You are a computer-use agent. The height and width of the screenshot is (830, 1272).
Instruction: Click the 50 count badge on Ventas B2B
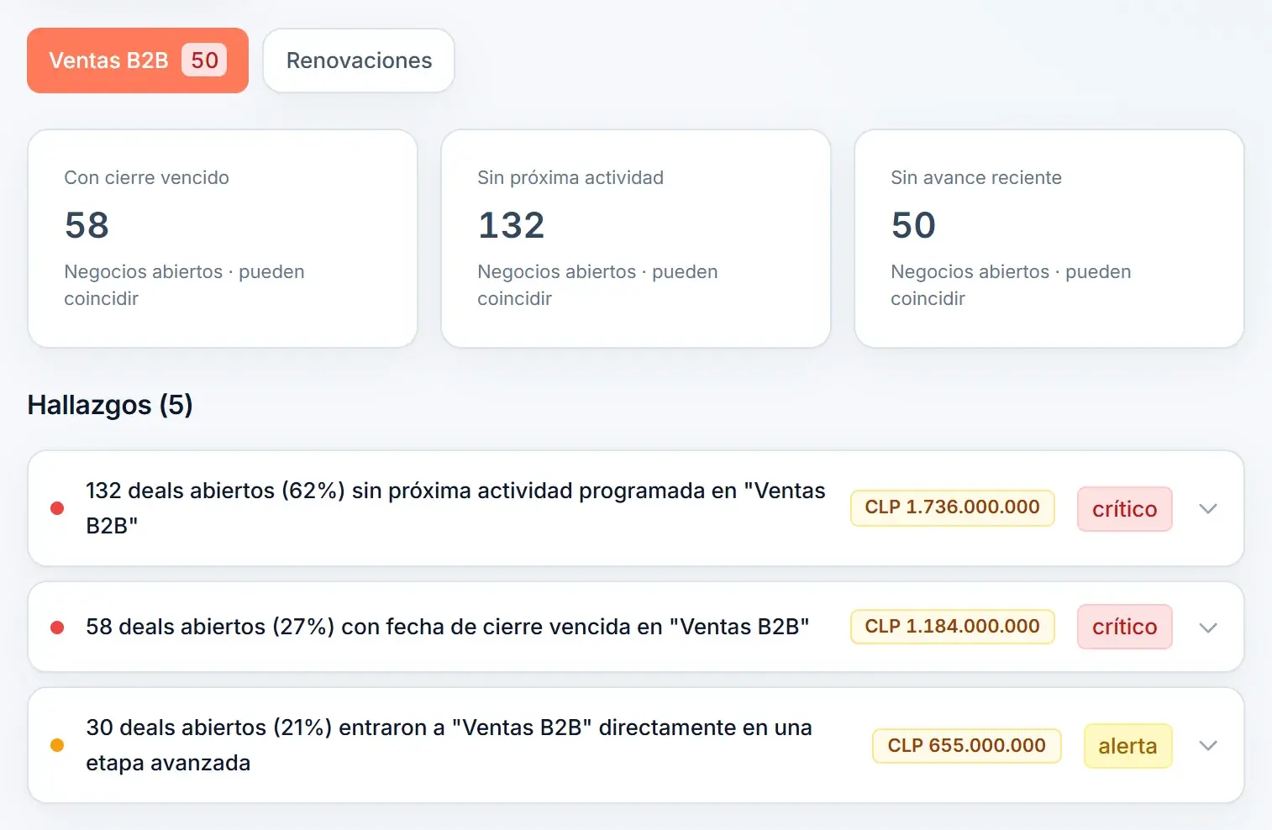coord(204,60)
